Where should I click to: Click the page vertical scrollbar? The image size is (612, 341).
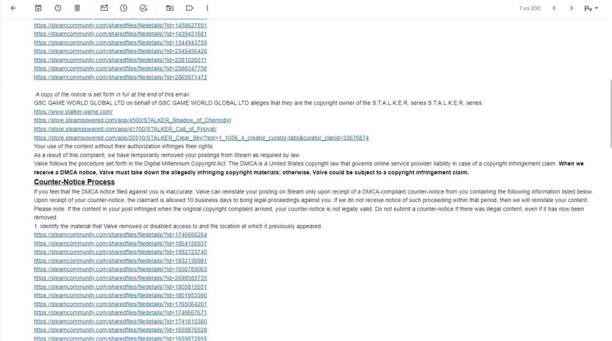(610, 115)
